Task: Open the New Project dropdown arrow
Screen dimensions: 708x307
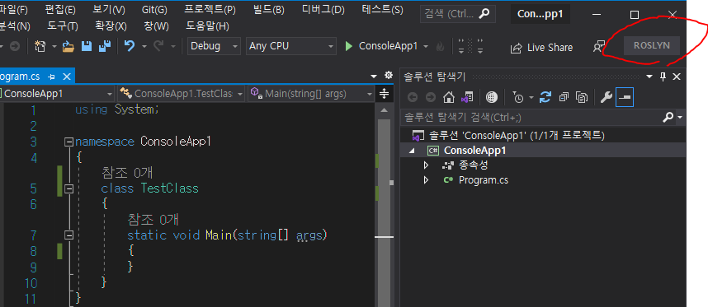Action: click(54, 46)
